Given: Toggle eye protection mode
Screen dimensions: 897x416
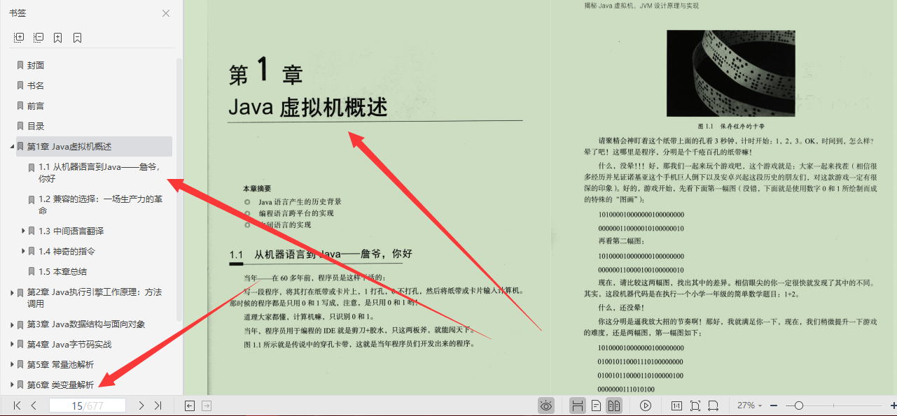Looking at the screenshot, I should click(546, 406).
